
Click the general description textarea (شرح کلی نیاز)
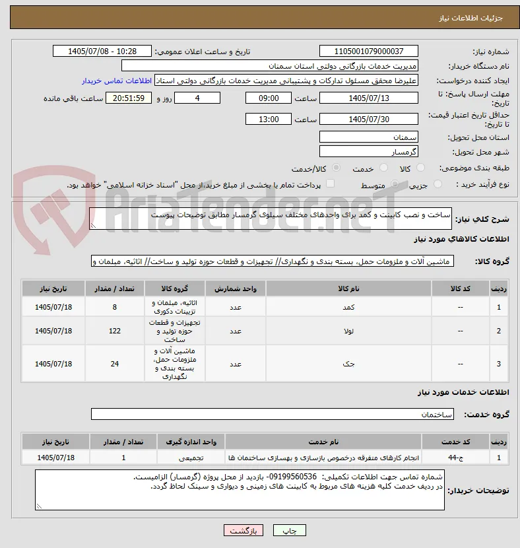271,219
